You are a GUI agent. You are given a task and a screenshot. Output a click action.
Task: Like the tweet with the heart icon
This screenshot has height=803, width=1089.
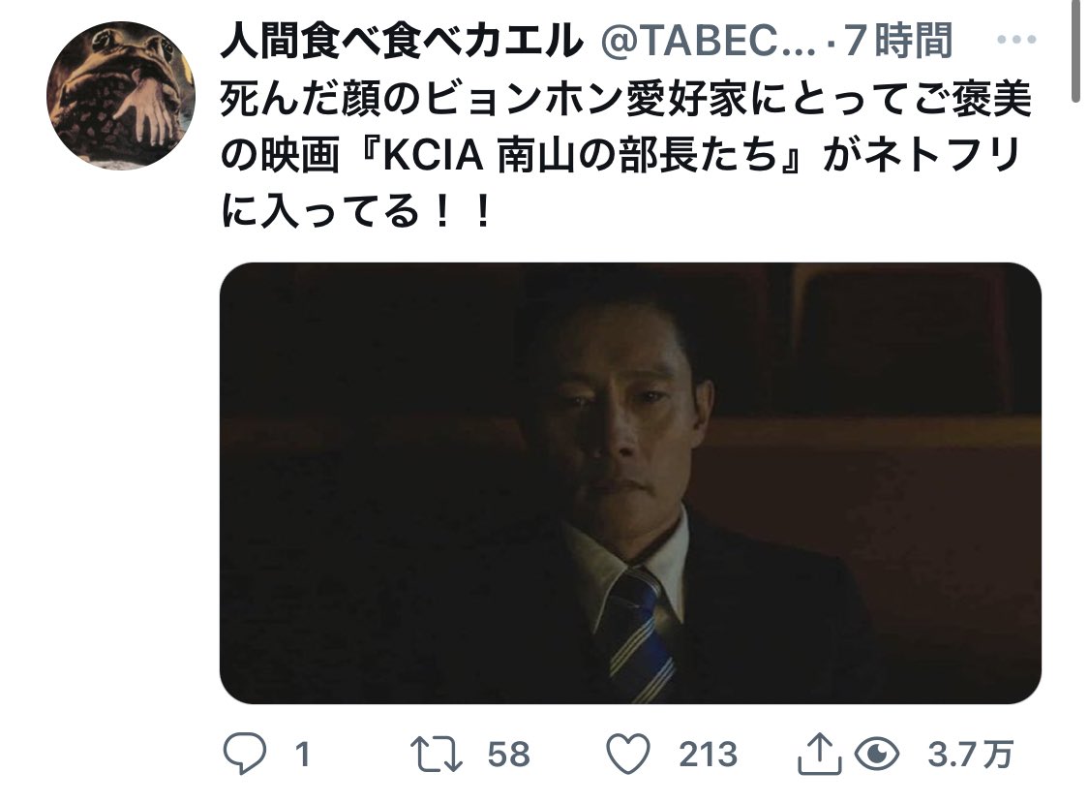[x=628, y=754]
